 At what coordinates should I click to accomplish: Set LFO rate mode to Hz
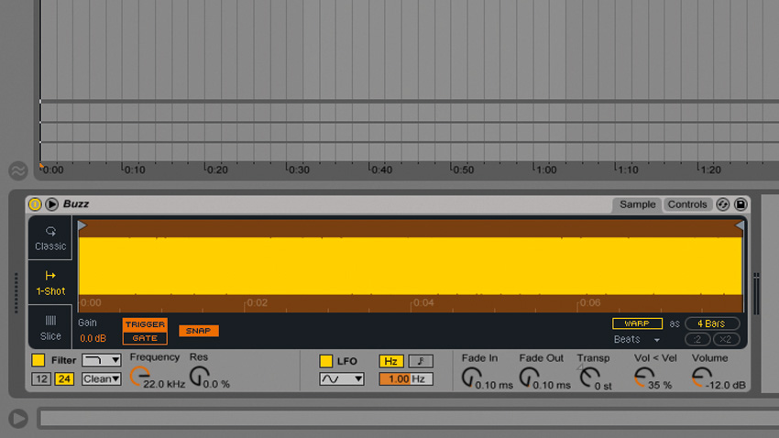tap(391, 361)
